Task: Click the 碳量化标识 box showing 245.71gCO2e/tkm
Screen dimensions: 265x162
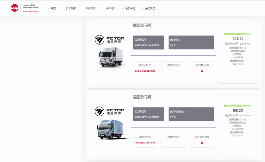Action: 145,68
